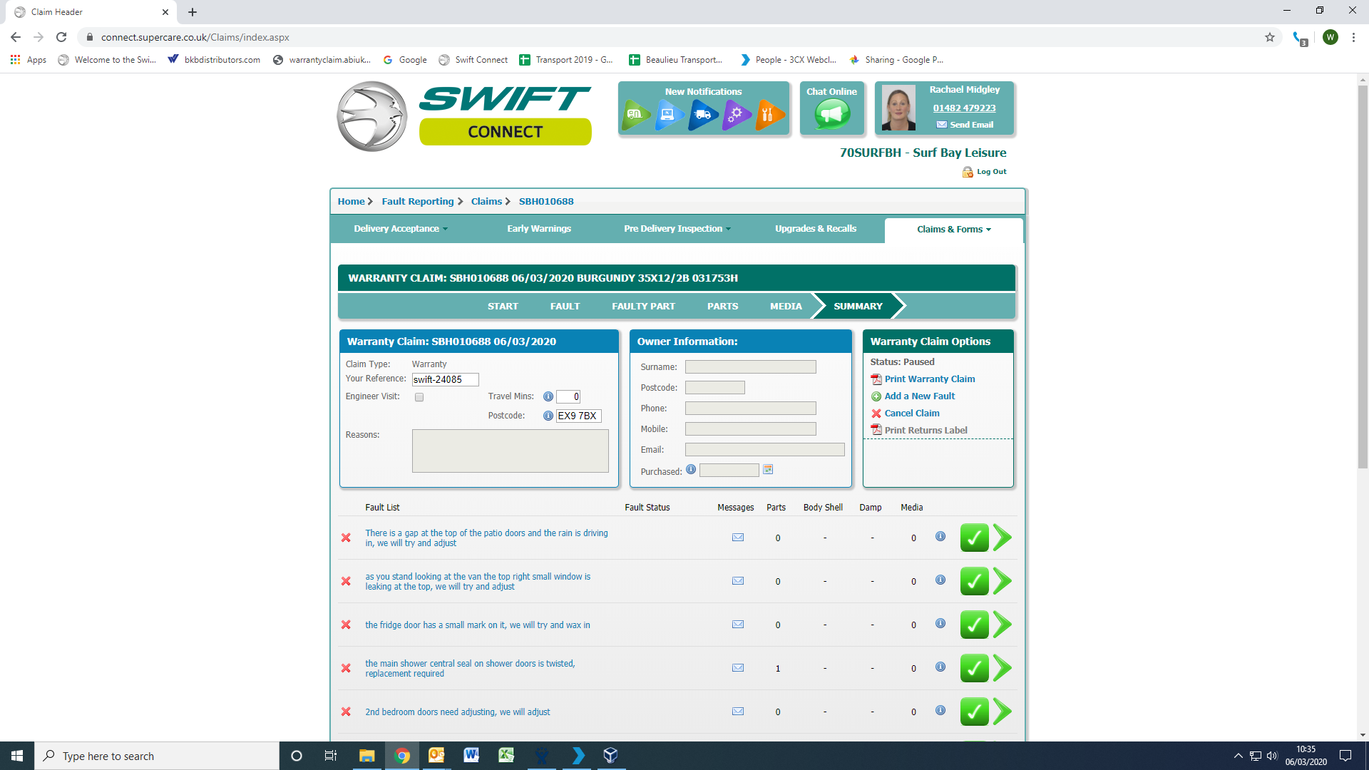Image resolution: width=1369 pixels, height=770 pixels.
Task: Tick the Engineer Visit checkbox
Action: point(419,397)
